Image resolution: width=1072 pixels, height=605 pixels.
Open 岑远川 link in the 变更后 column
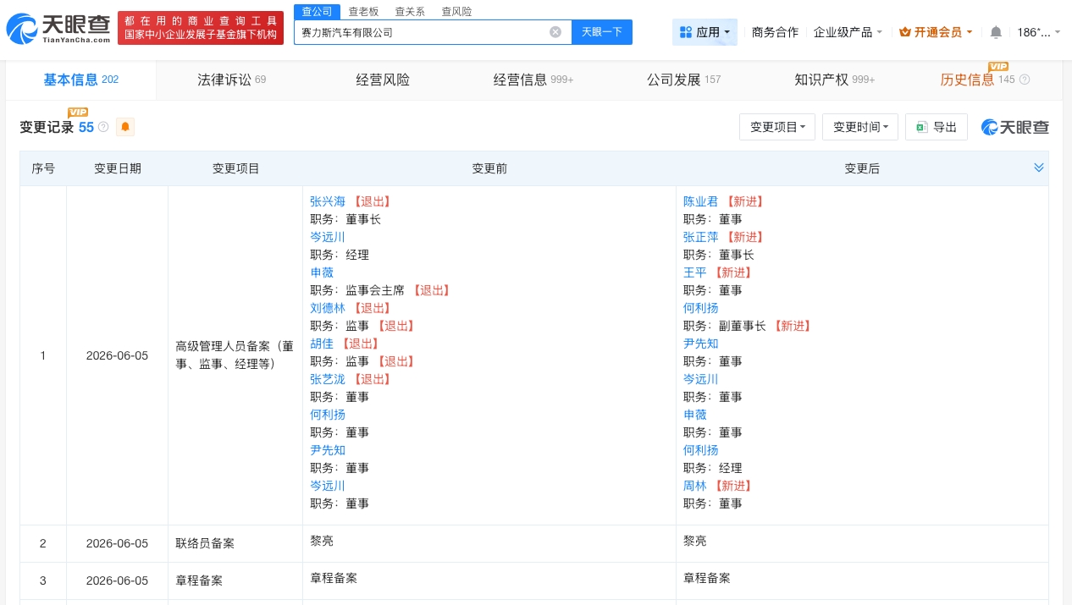coord(701,379)
